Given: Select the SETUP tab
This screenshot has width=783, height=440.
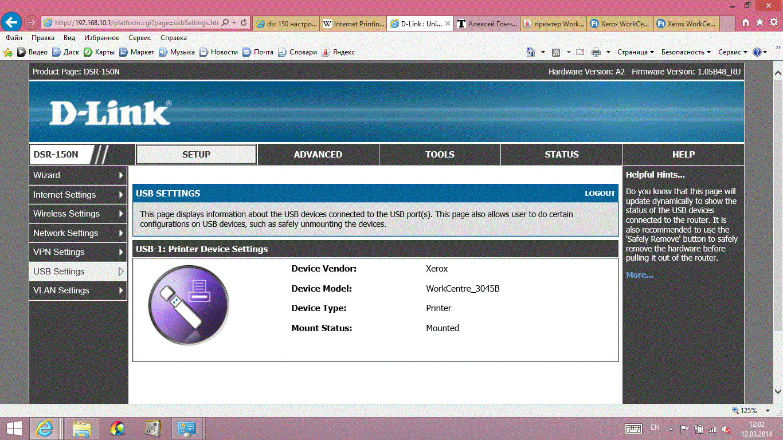Looking at the screenshot, I should tap(196, 155).
